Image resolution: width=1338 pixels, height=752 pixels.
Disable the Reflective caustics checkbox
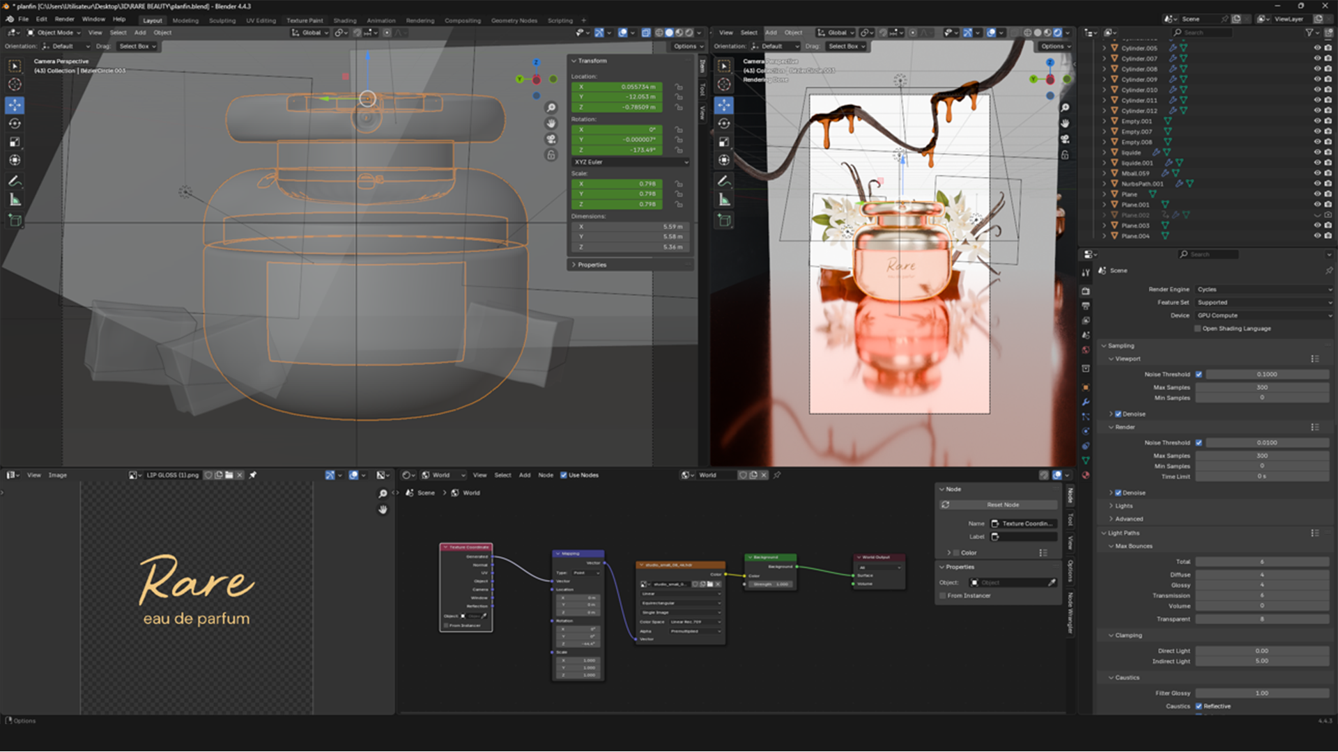pyautogui.click(x=1199, y=706)
